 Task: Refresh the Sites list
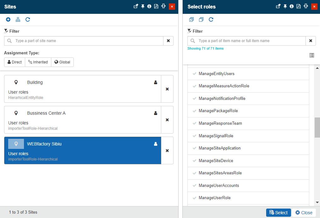[28, 19]
